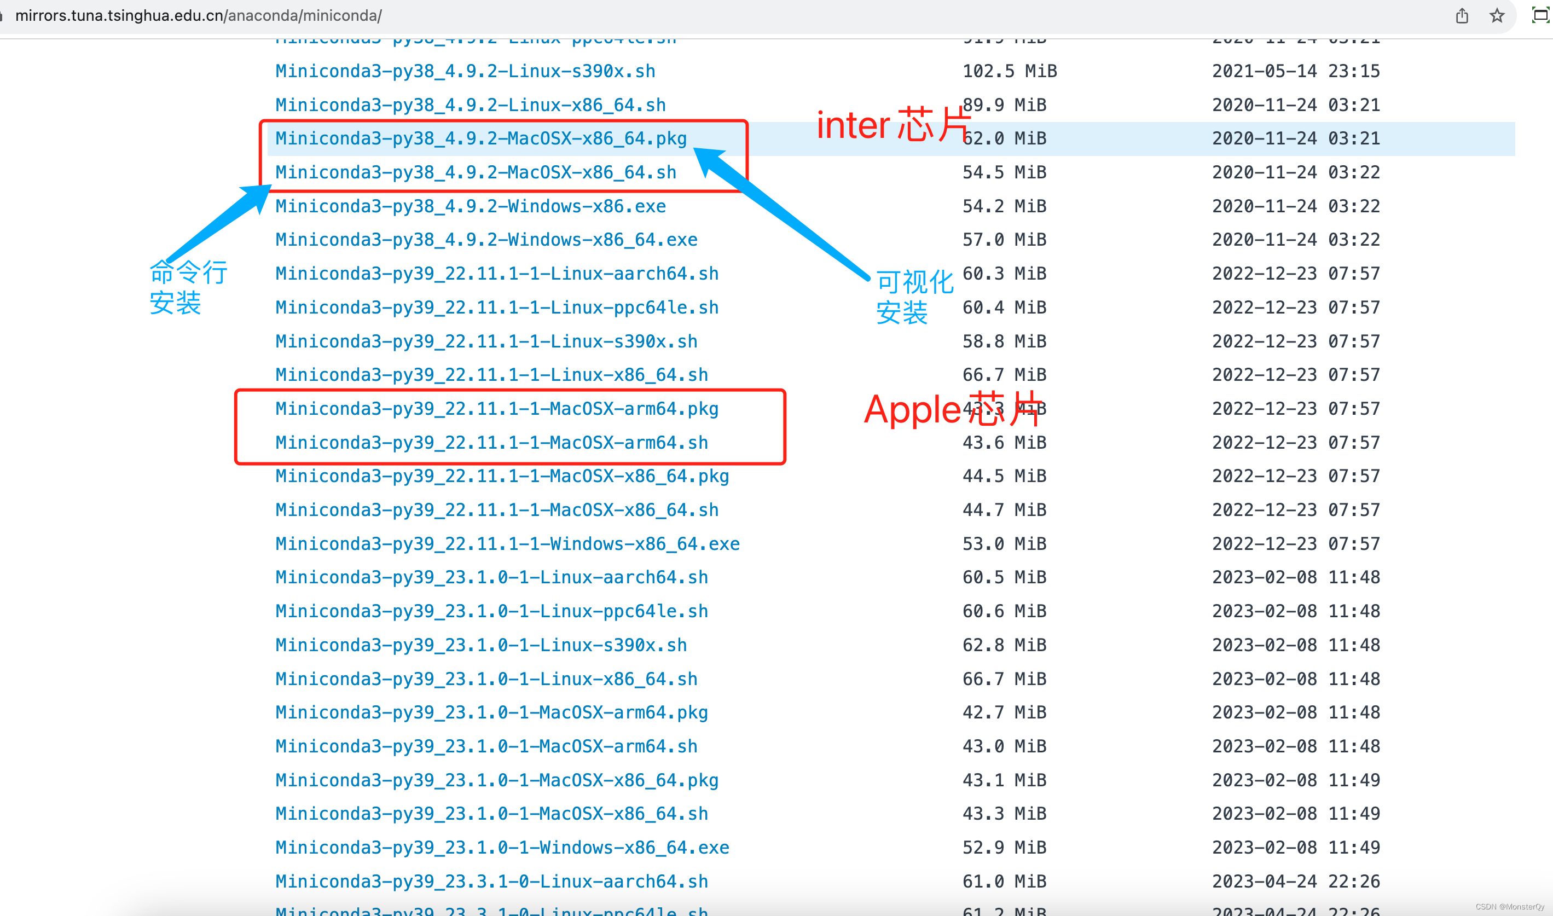Screen dimensions: 1553x916
Task: Open Miniconda3-py39_22.11.1-1-Linux-x86_64.sh
Action: click(x=491, y=375)
